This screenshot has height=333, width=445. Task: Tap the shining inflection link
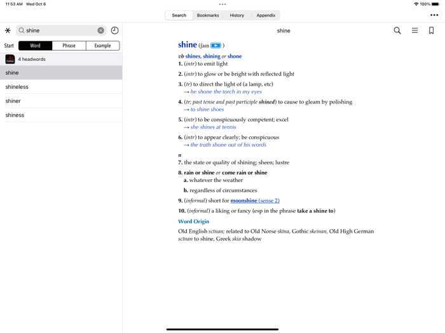click(212, 56)
